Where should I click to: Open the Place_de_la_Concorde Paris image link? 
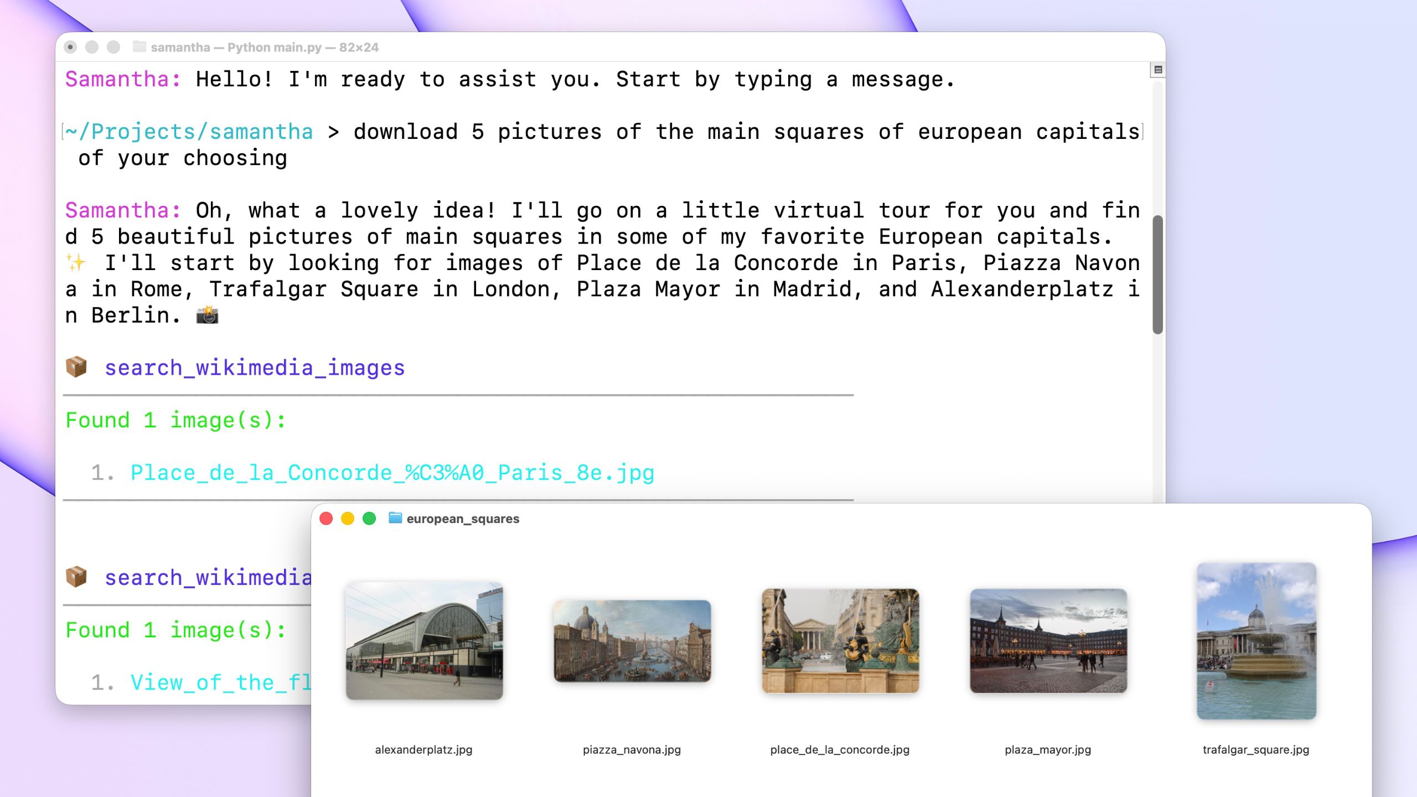[x=392, y=473]
